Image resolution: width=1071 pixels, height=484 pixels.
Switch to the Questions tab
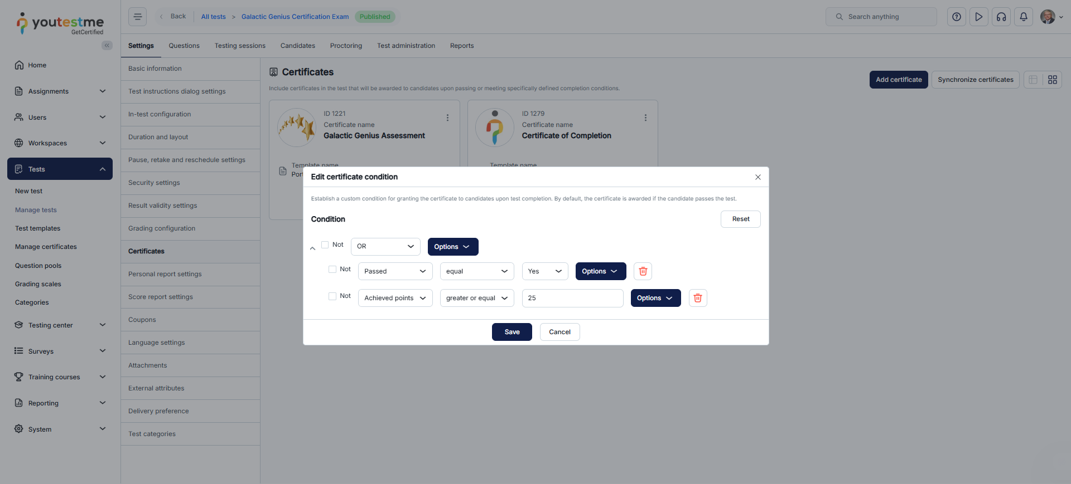[x=184, y=46]
